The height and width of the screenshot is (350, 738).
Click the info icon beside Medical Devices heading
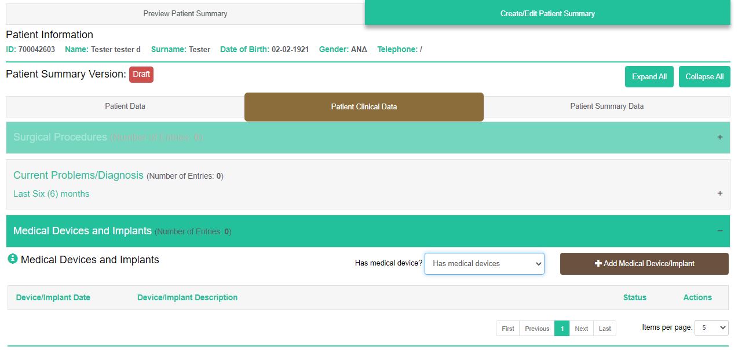pos(13,259)
